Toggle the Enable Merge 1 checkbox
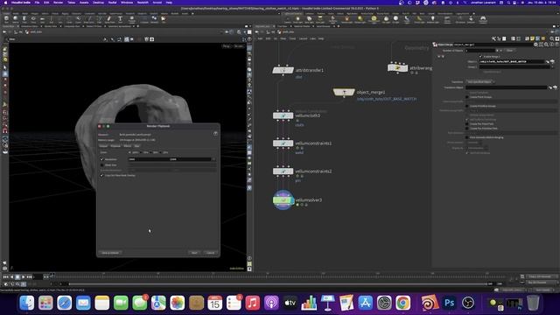 tap(480, 57)
